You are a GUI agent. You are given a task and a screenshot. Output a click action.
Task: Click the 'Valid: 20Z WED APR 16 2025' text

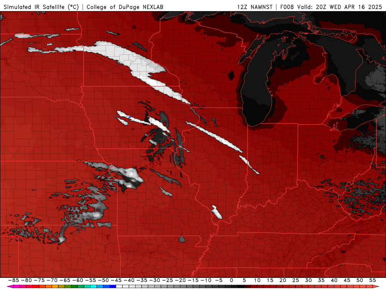pos(340,7)
